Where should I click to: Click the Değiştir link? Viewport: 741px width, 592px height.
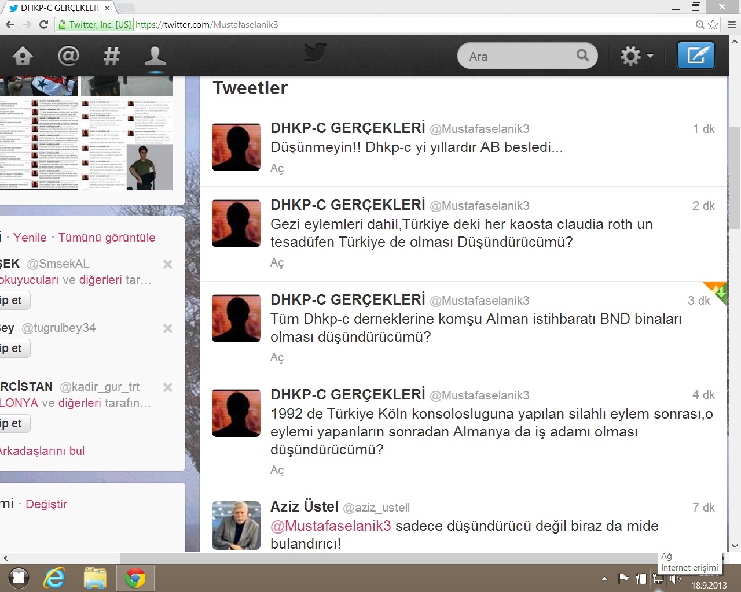(x=46, y=504)
